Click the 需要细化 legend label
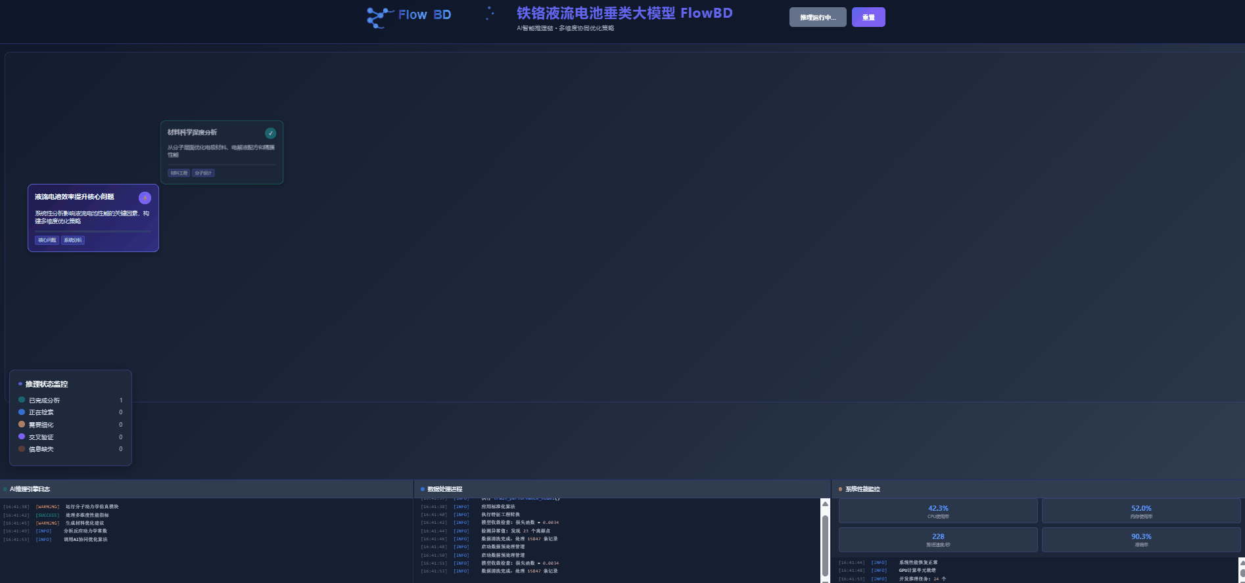Image resolution: width=1245 pixels, height=583 pixels. (41, 425)
